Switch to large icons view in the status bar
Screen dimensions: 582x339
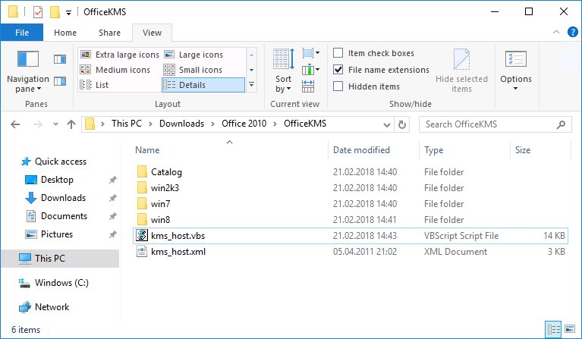point(570,328)
